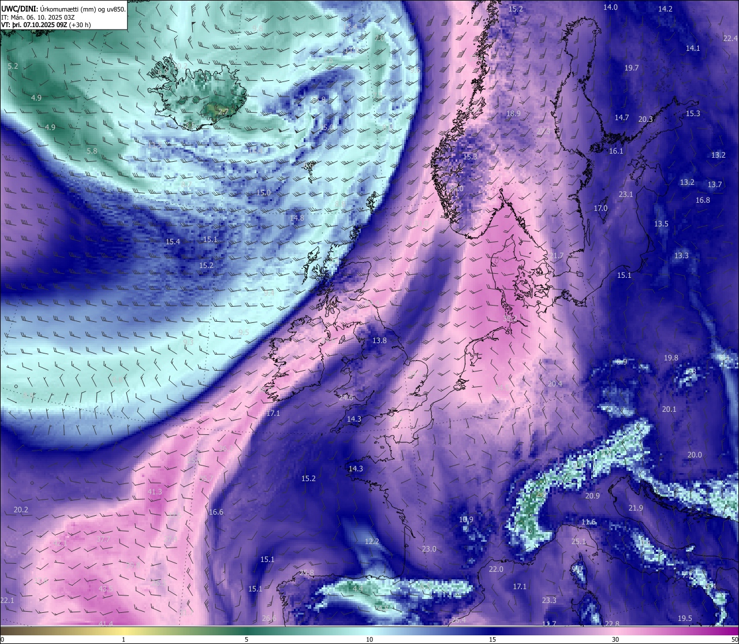739x644 pixels.
Task: Click the 10 label on the color scale
Action: tap(369, 639)
